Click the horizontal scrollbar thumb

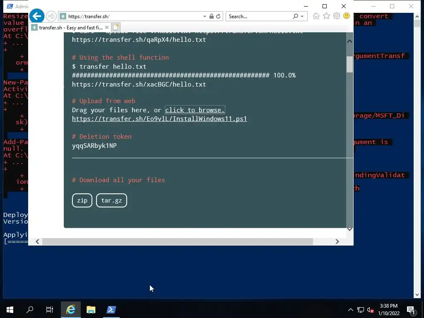click(x=178, y=241)
